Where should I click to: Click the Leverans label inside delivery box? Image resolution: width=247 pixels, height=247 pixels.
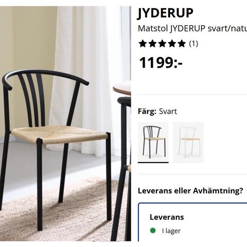click(167, 217)
